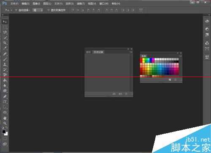Open the Swatches panel flyout menu
Image resolution: width=211 pixels, height=153 pixels.
pyautogui.click(x=180, y=56)
